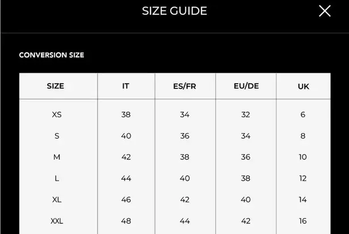Click the XL size row label

[x=57, y=199]
